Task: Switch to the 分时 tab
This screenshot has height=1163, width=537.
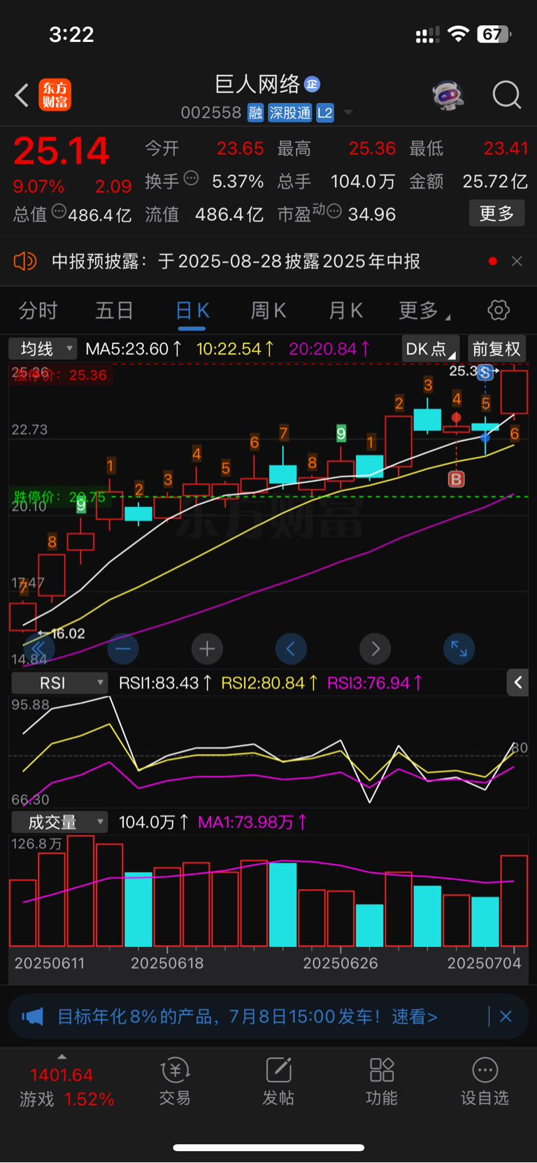Action: click(38, 311)
